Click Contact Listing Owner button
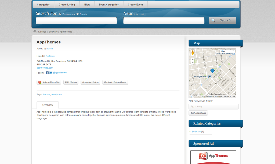 [115, 82]
